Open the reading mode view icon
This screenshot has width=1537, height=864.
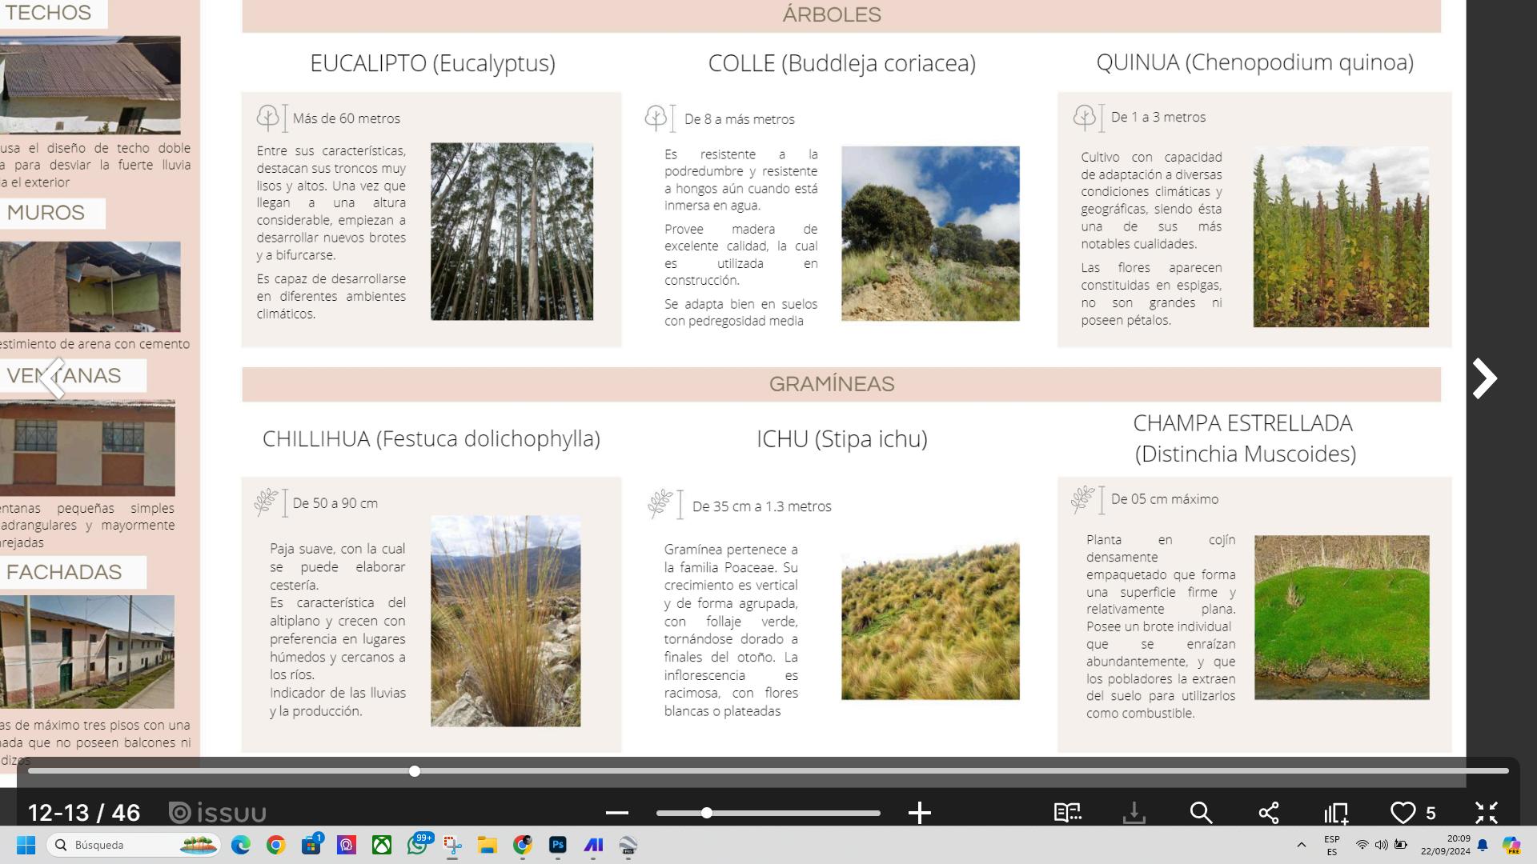[1067, 813]
